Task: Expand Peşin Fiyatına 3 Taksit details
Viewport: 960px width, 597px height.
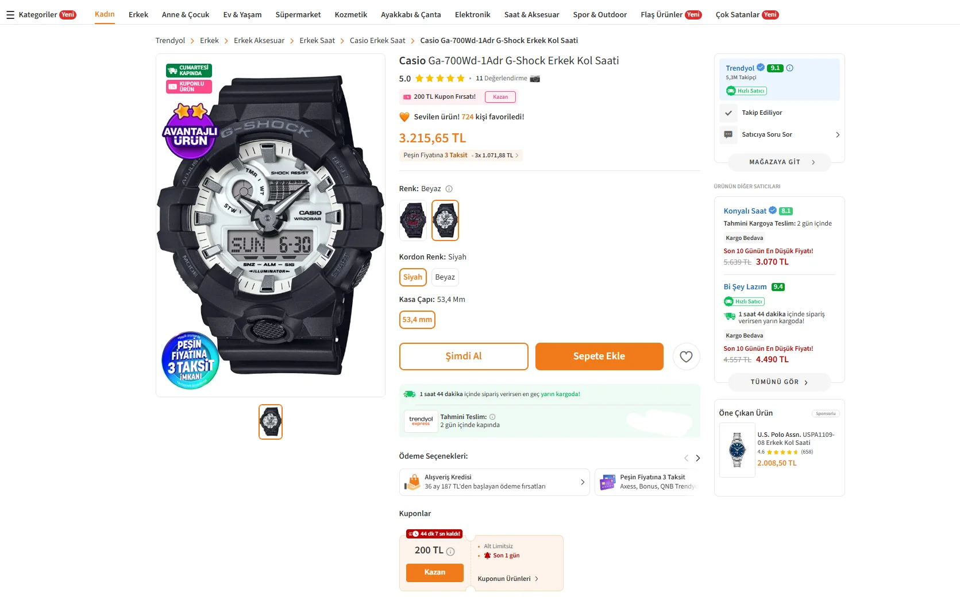Action: pyautogui.click(x=461, y=156)
